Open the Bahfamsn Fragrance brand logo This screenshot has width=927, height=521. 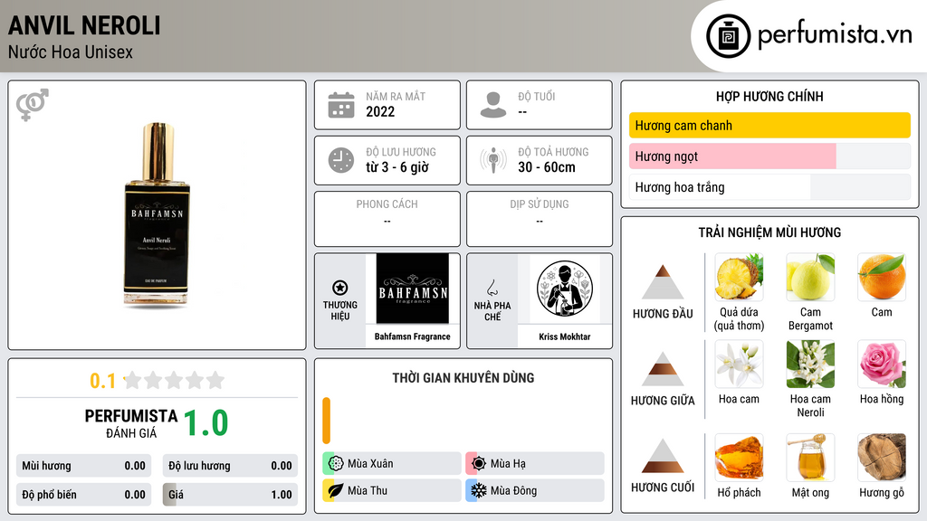(413, 289)
